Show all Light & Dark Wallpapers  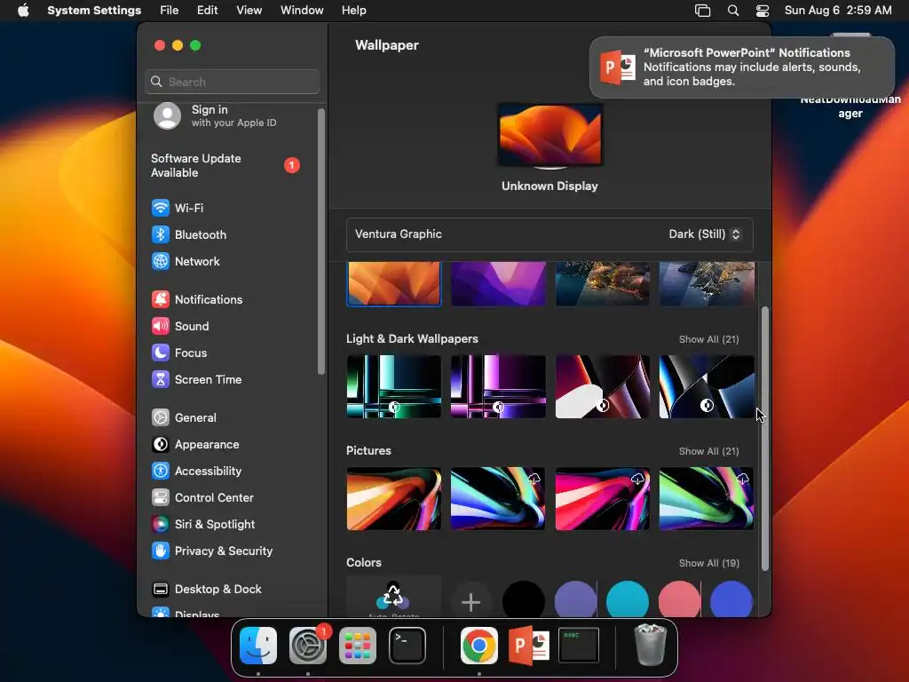[x=708, y=339]
